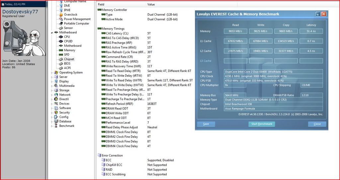This screenshot has height=180, width=340.
Task: Open Dostoyevsky77 user profile link
Action: click(x=20, y=12)
